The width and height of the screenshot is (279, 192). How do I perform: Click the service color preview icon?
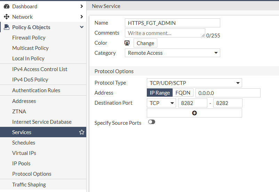point(127,43)
